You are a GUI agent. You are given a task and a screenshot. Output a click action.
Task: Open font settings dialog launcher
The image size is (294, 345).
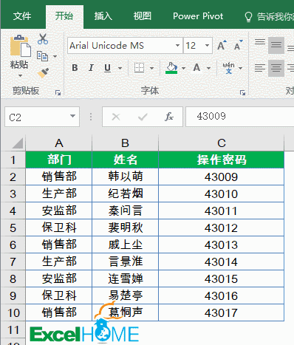click(x=243, y=93)
